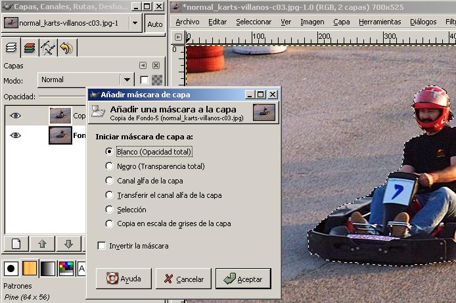This screenshot has width=456, height=303.
Task: Click the Cancelar button
Action: [183, 279]
